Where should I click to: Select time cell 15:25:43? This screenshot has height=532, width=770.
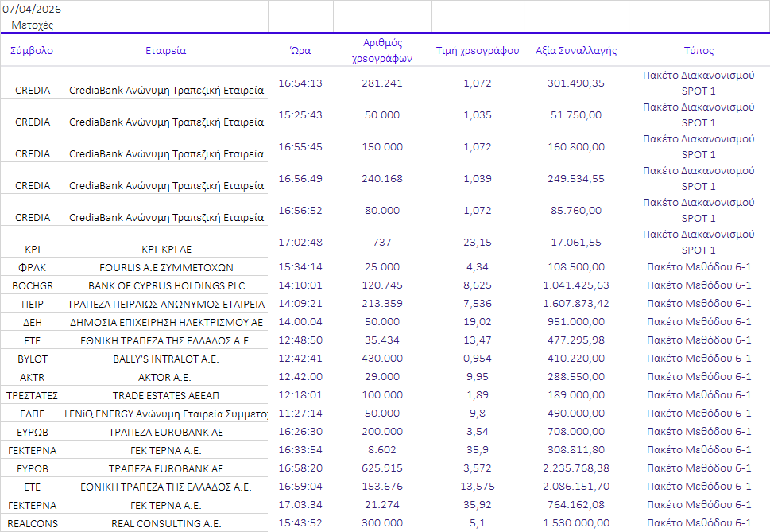pos(300,115)
